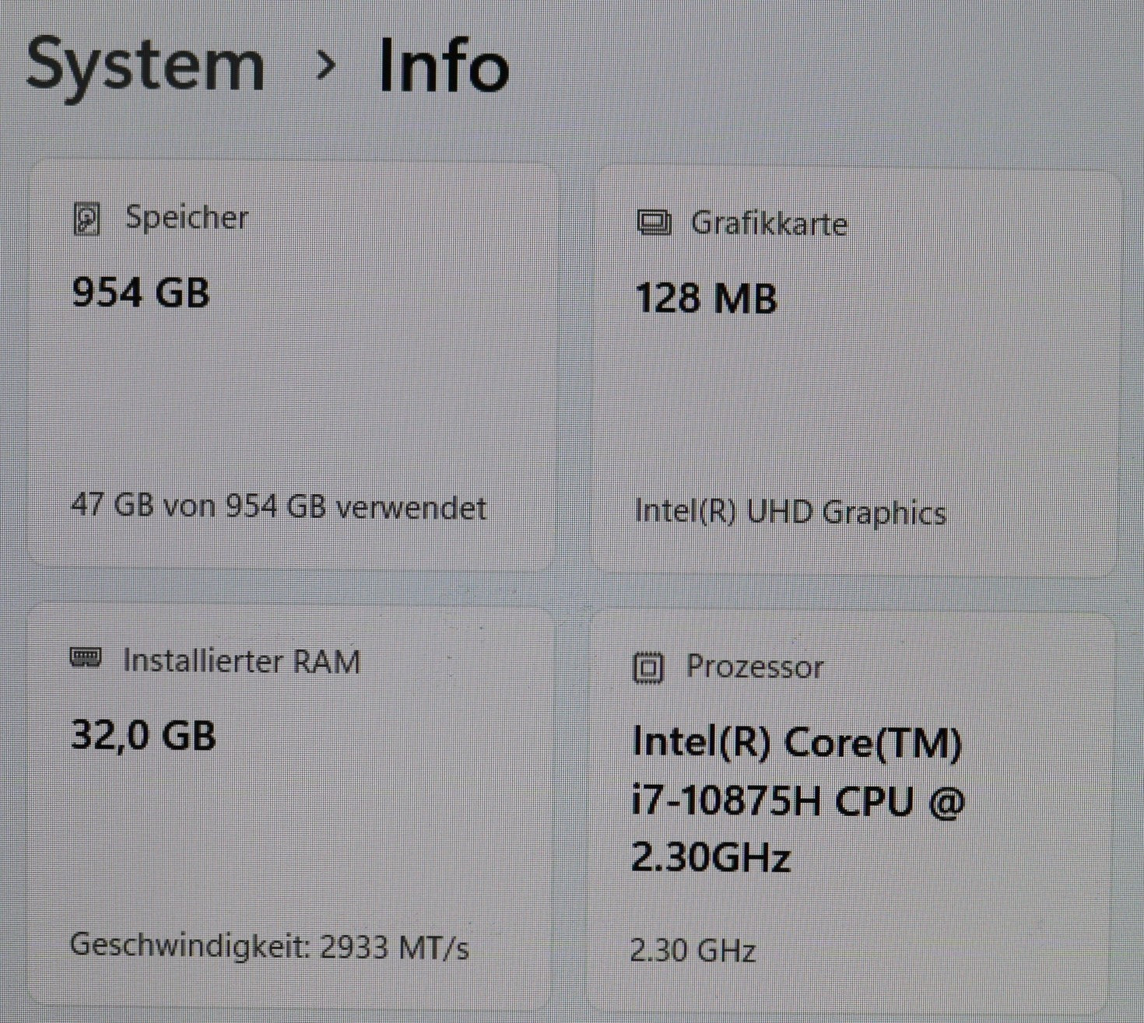The width and height of the screenshot is (1144, 1023).
Task: Select the Installierter RAM label
Action: coord(242,661)
